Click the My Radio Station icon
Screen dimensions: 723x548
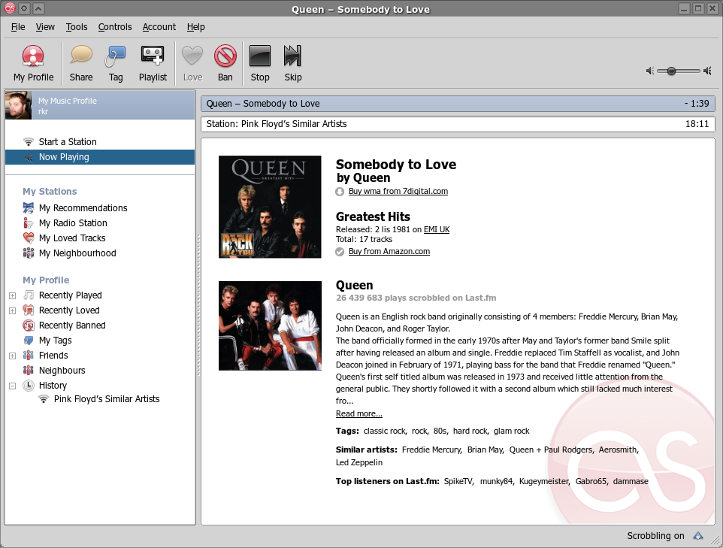29,223
